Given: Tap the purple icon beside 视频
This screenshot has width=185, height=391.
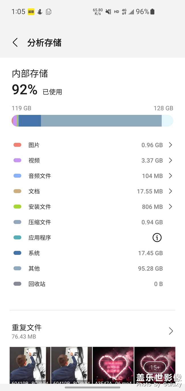Looking at the screenshot, I should [x=17, y=160].
